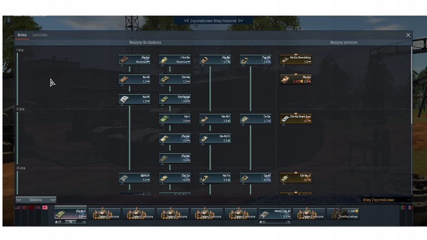Image resolution: width=427 pixels, height=240 pixels.
Task: Switch to the Great Britain flag nation
Action: point(38,207)
